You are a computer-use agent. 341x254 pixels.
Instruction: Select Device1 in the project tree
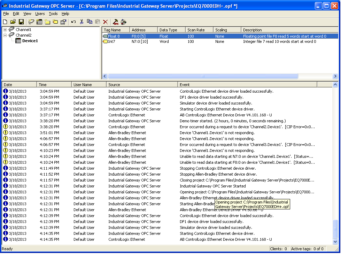click(30, 41)
